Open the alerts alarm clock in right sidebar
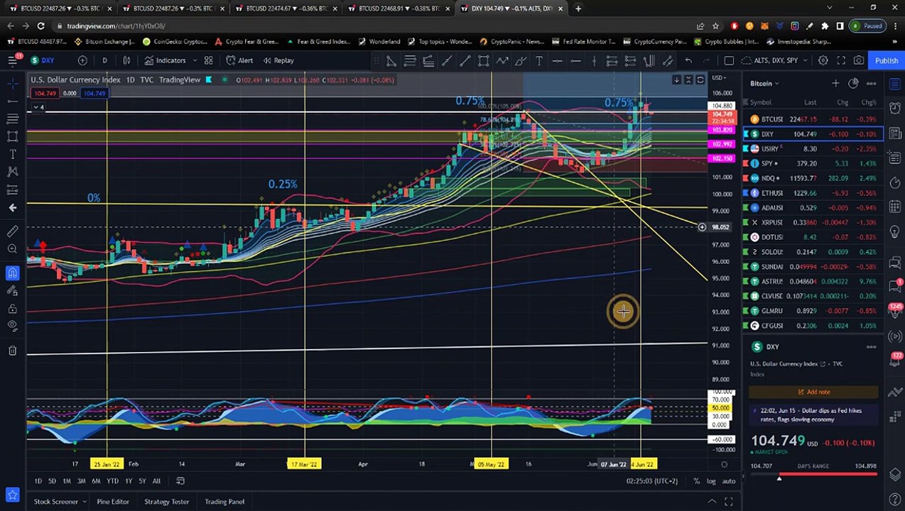The width and height of the screenshot is (905, 511). 895,108
